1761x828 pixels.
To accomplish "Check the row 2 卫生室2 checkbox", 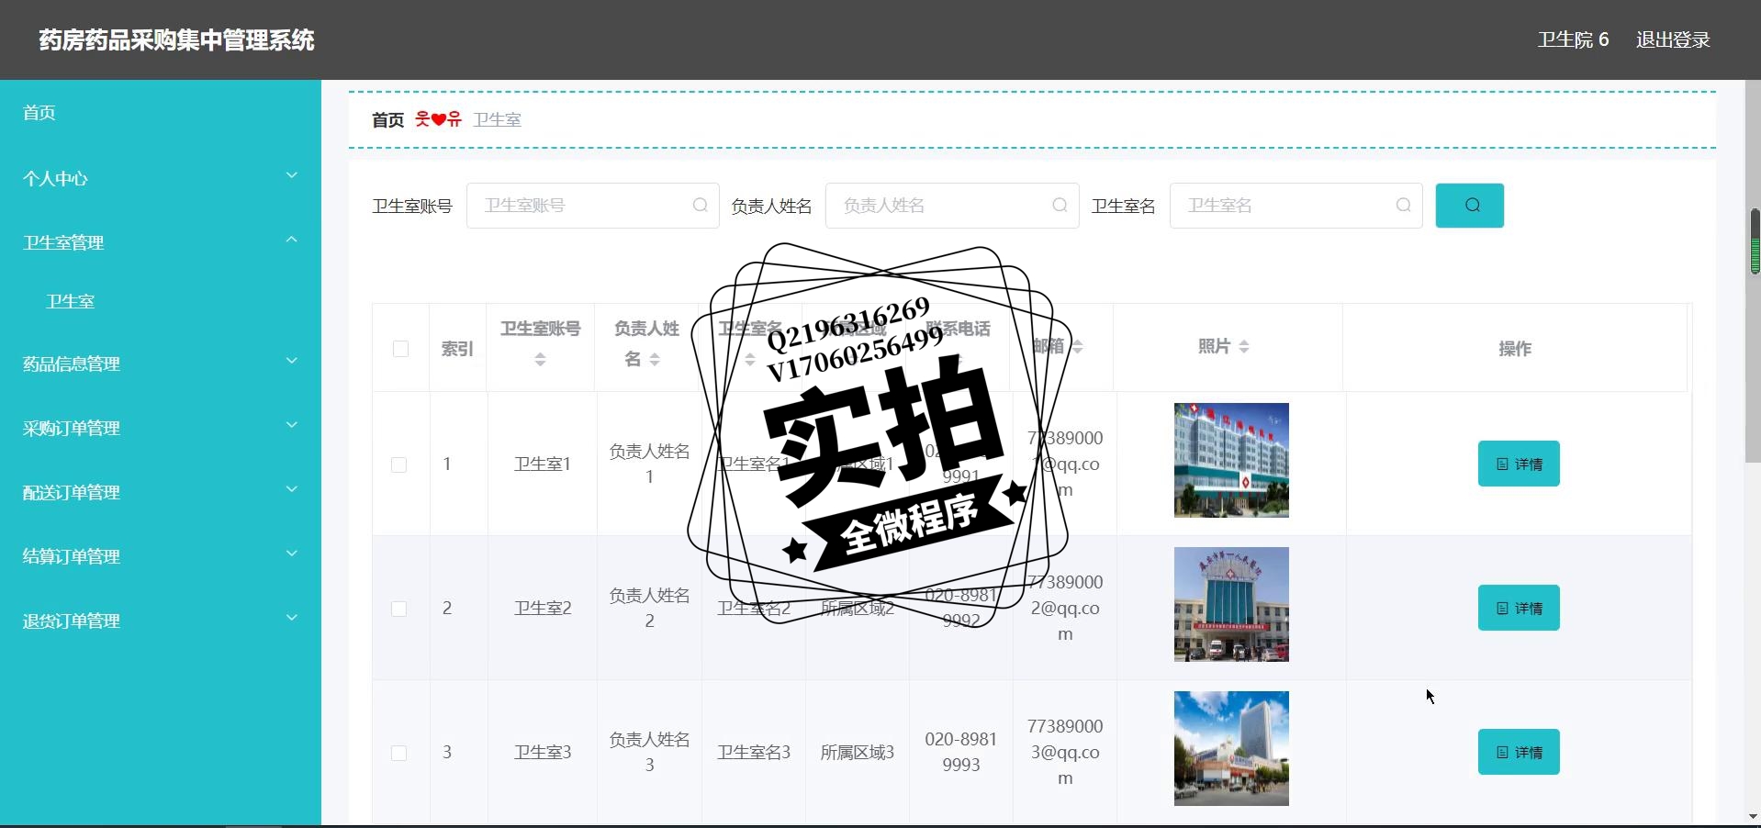I will point(399,609).
